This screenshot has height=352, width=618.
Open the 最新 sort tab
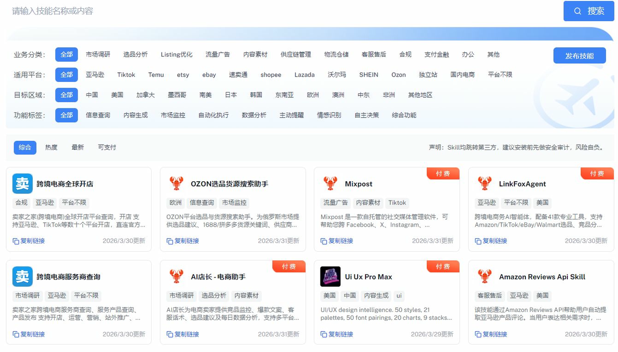coord(78,148)
